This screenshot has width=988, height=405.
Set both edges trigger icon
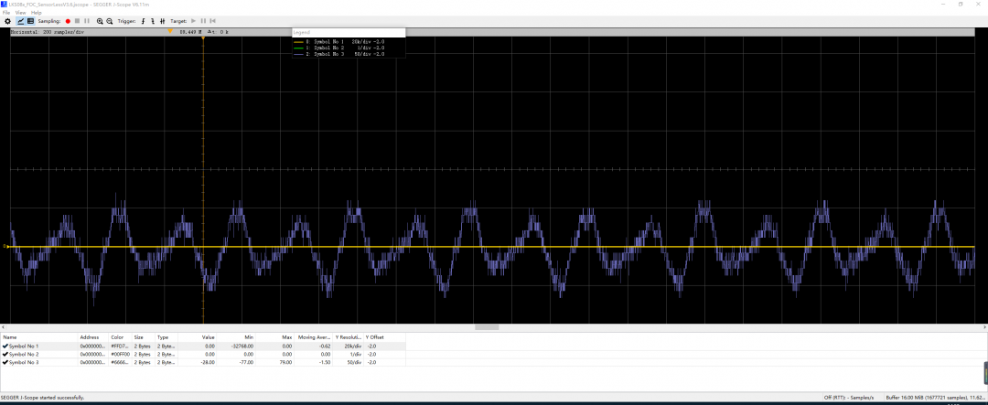pos(163,21)
